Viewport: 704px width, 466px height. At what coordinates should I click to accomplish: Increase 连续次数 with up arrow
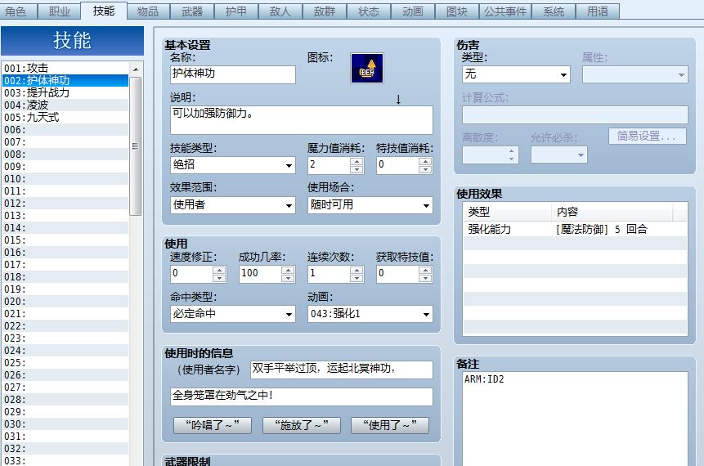[356, 269]
